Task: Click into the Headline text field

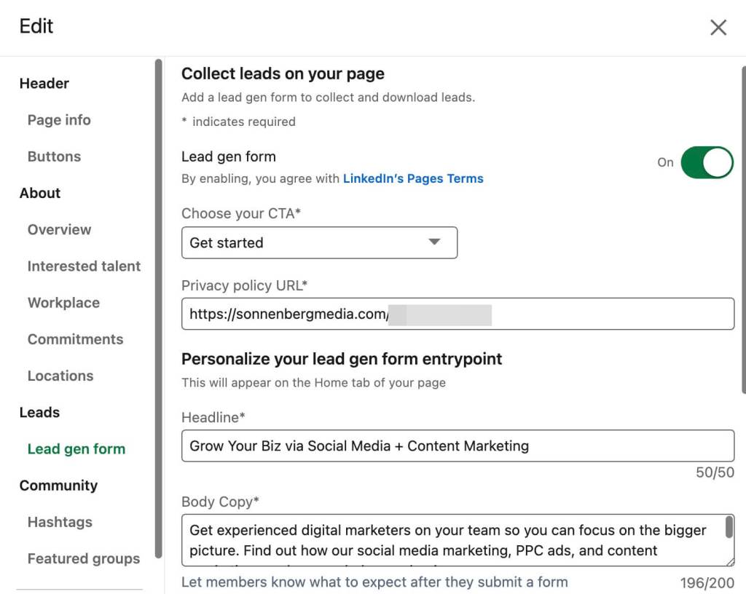Action: [x=458, y=445]
